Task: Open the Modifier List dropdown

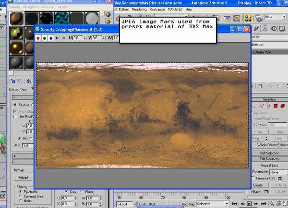Action: click(270, 44)
